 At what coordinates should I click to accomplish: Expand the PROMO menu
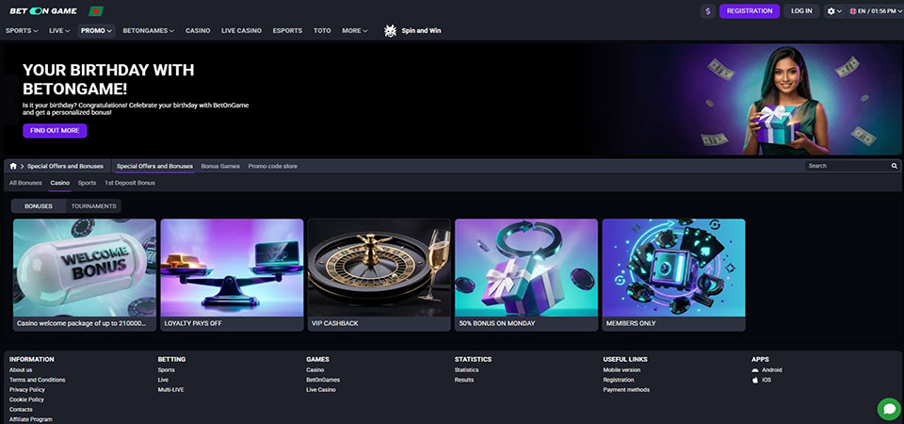(x=96, y=31)
